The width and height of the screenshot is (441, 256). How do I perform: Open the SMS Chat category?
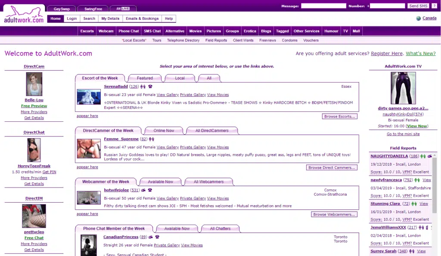tap(152, 31)
